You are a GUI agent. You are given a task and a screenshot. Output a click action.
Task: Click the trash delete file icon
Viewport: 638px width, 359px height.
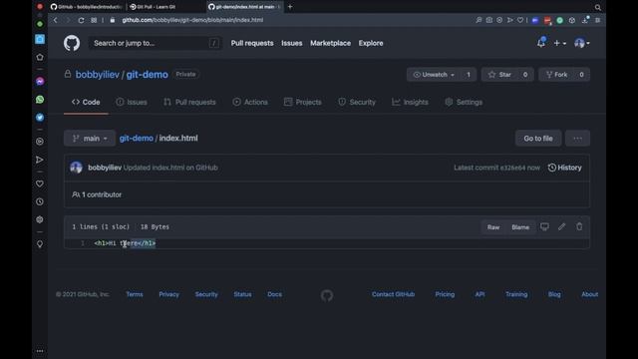579,226
